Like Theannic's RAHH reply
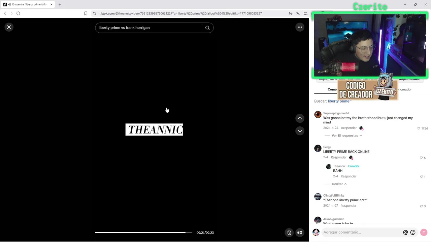431x242 pixels. (421, 177)
